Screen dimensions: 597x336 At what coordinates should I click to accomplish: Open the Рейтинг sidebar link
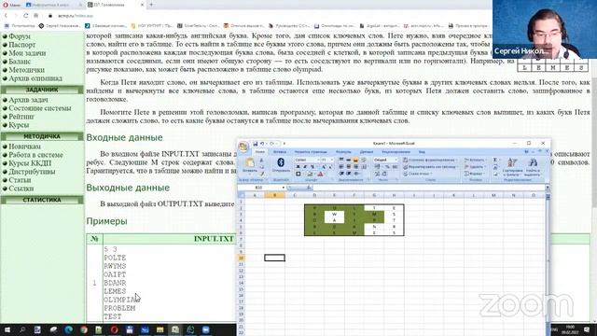pos(21,117)
